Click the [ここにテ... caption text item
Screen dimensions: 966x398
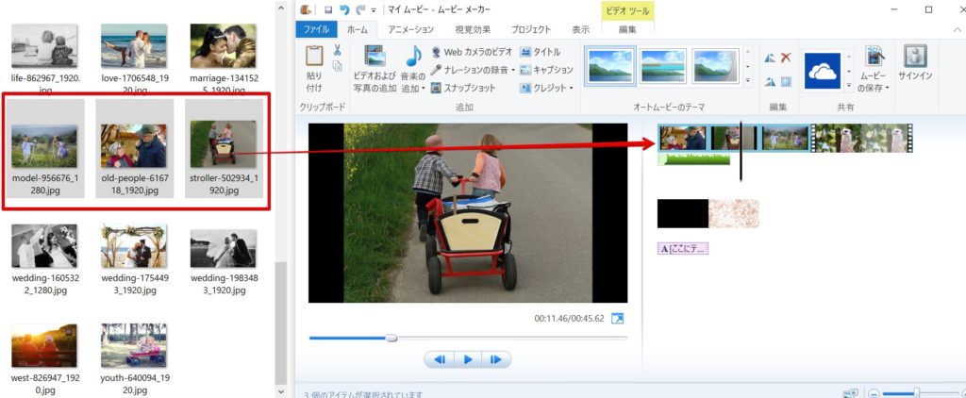coord(683,248)
